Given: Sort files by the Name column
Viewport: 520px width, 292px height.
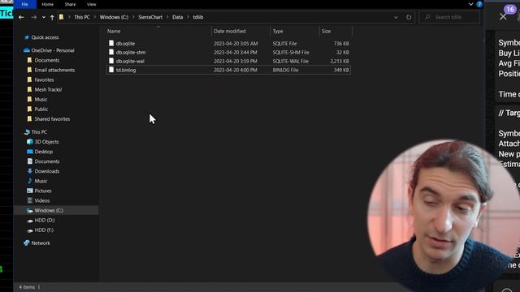Looking at the screenshot, I should click(x=114, y=31).
